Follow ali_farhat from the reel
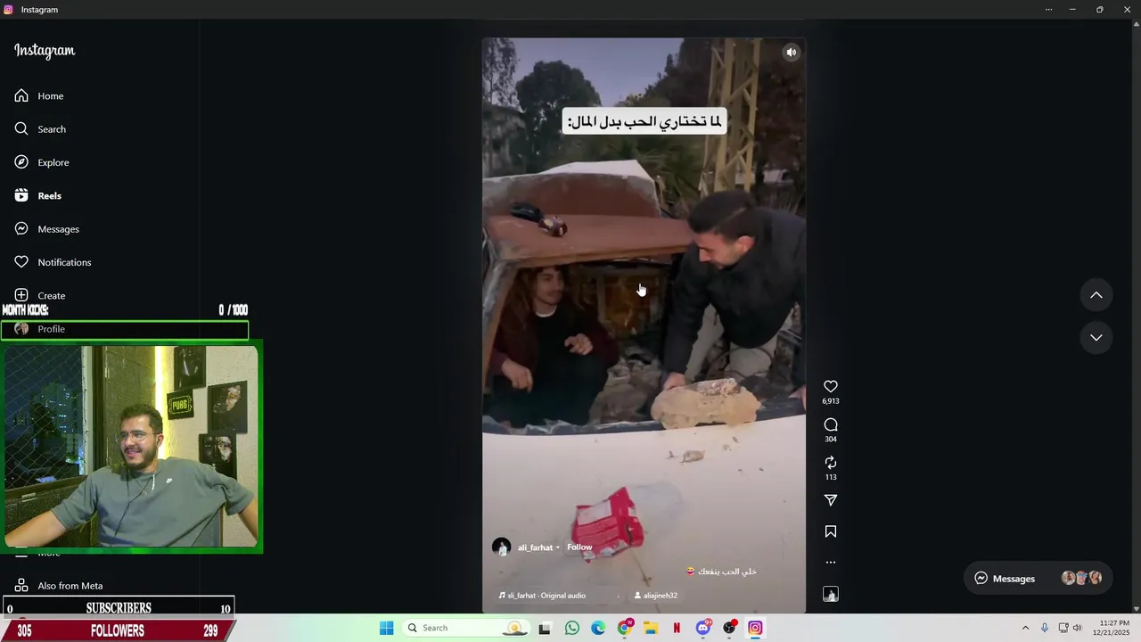 (x=579, y=547)
